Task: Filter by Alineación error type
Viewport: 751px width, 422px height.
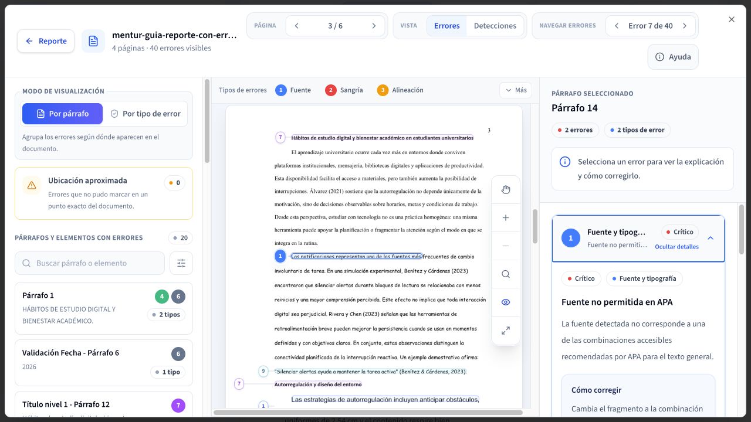Action: pyautogui.click(x=400, y=90)
